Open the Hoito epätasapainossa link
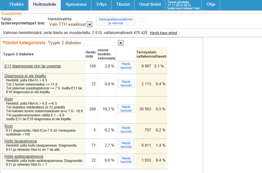 click(x=24, y=156)
